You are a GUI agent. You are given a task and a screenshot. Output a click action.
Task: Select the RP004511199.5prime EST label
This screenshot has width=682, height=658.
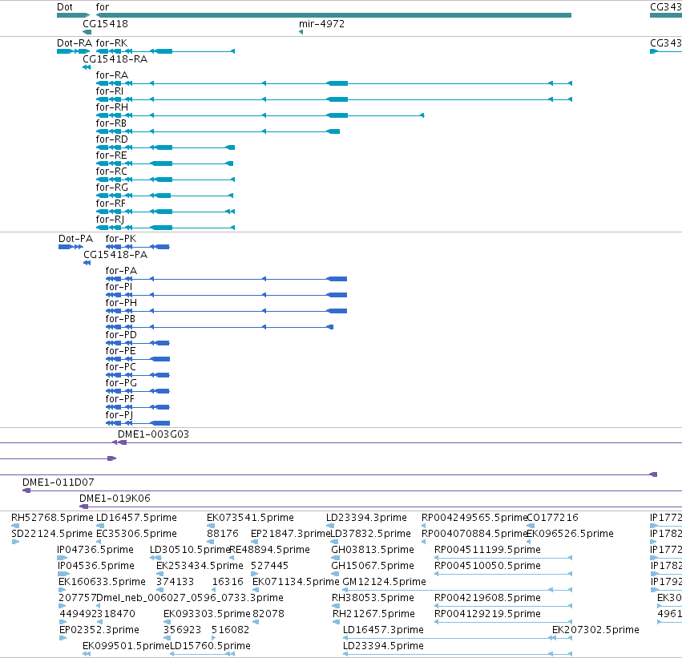point(487,550)
